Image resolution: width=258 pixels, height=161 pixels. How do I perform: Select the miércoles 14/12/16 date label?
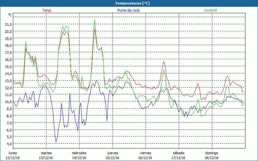[x=79, y=155]
